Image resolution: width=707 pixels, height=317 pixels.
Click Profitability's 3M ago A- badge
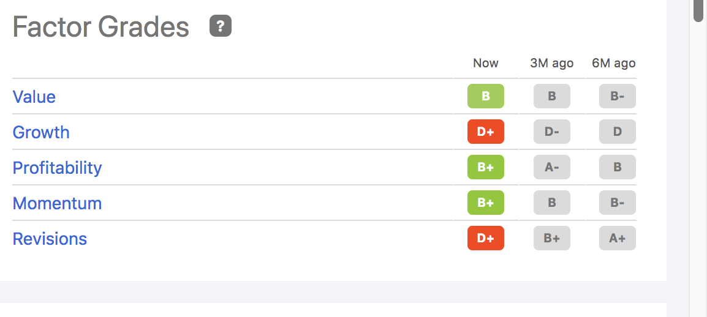click(552, 167)
